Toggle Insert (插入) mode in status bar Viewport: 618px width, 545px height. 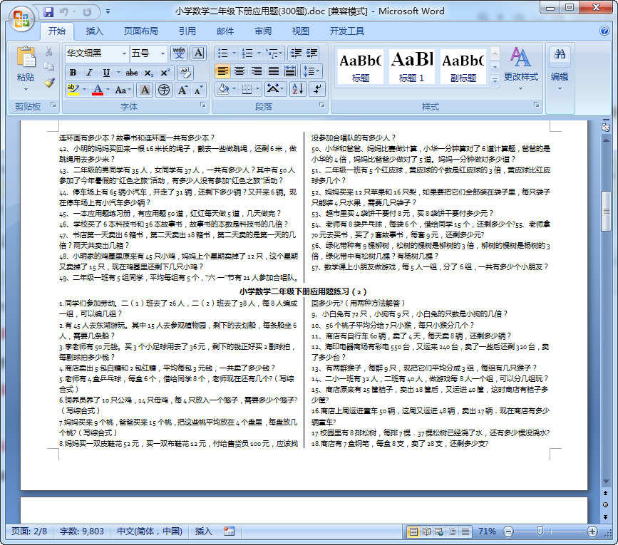tap(203, 531)
